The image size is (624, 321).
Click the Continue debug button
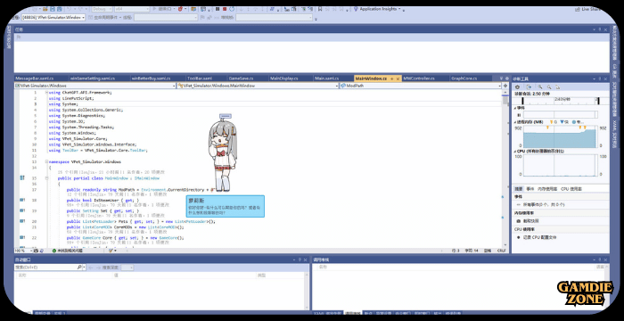(x=164, y=9)
